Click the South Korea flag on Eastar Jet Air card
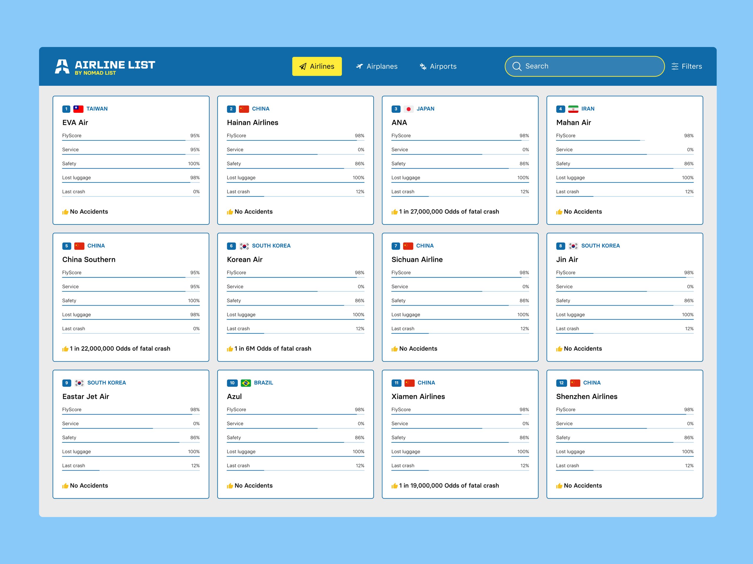This screenshot has height=564, width=753. (x=79, y=383)
